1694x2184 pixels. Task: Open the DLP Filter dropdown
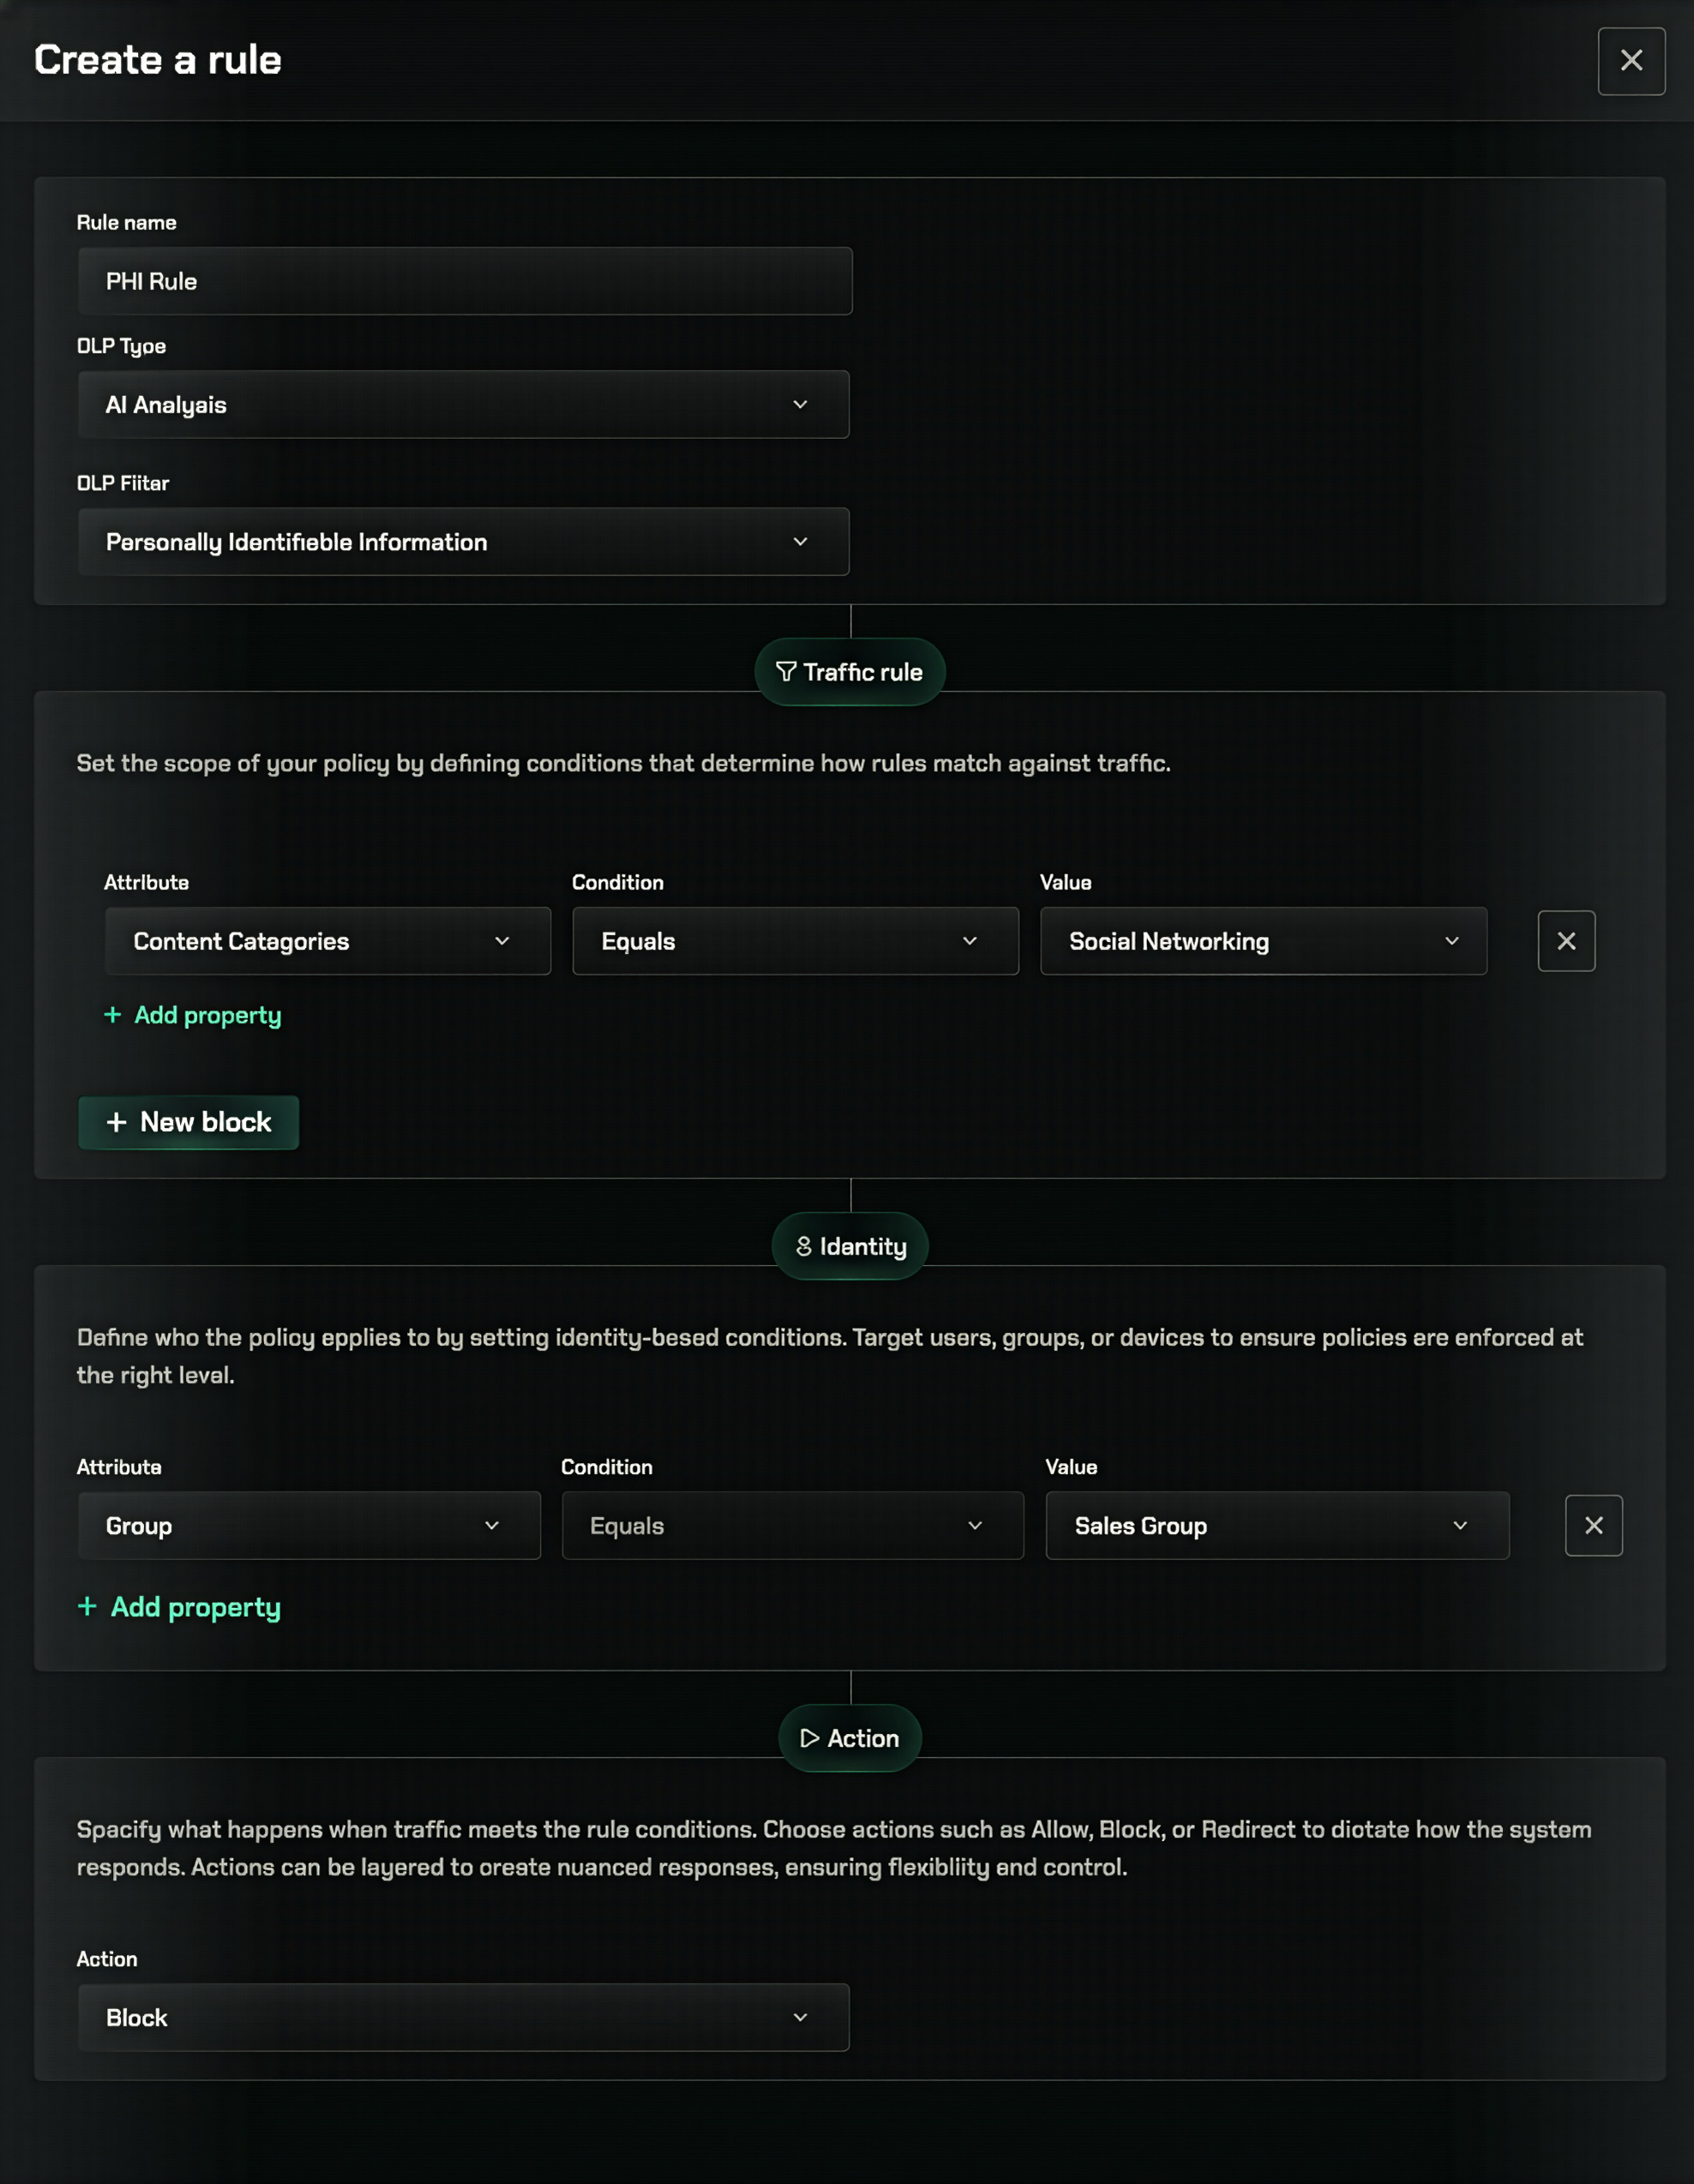point(463,541)
